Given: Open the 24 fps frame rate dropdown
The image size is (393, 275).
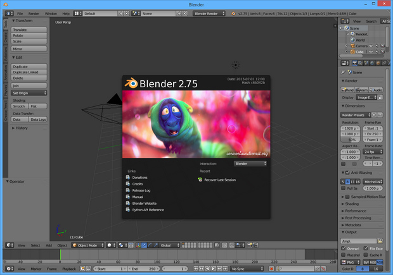Looking at the screenshot, I should [x=373, y=152].
